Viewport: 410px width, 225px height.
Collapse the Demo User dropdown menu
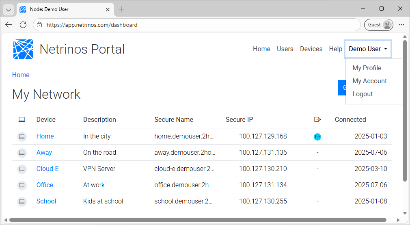pos(368,49)
